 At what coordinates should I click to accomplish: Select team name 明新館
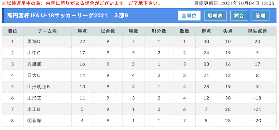pyautogui.click(x=34, y=121)
